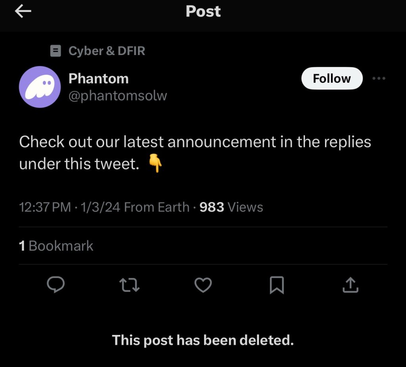Open the 1 Bookmark count details

(x=56, y=245)
